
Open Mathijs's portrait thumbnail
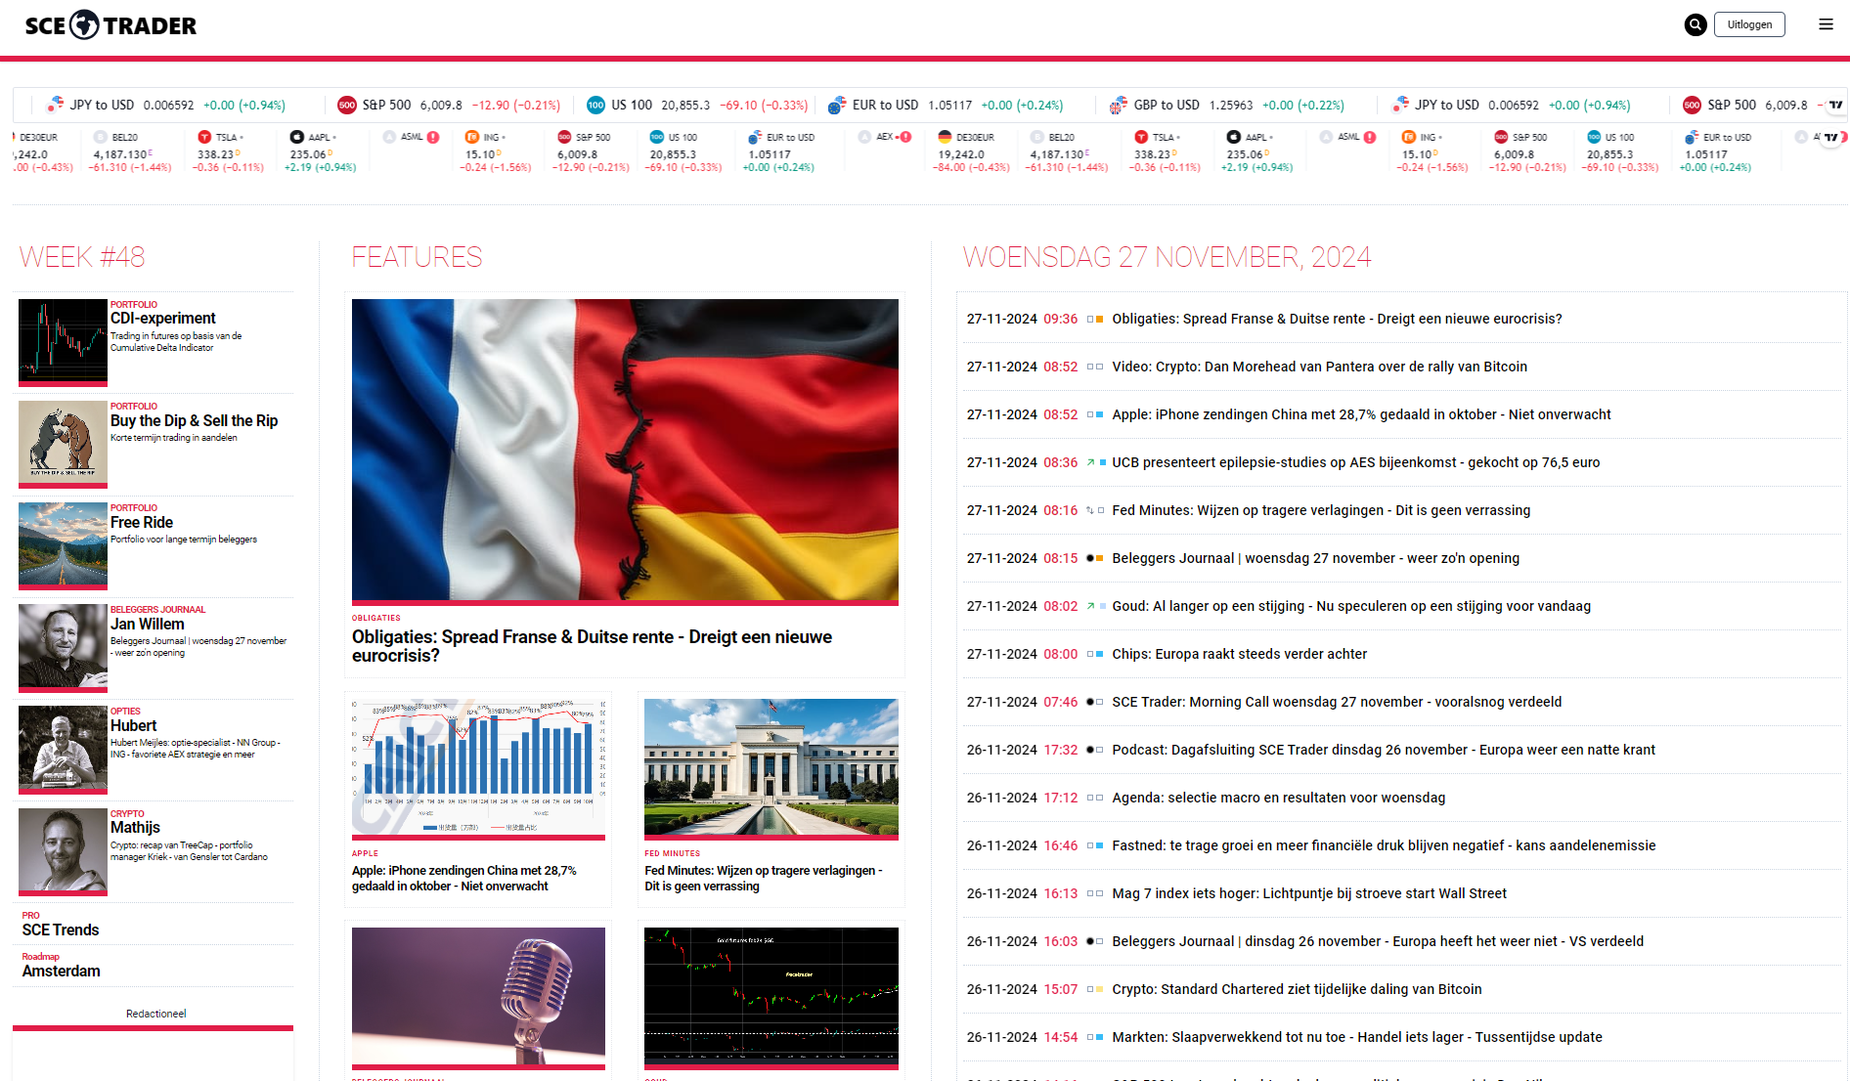click(x=63, y=851)
